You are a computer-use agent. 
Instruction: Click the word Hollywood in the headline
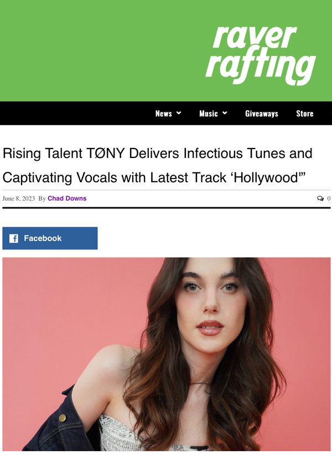pos(266,177)
